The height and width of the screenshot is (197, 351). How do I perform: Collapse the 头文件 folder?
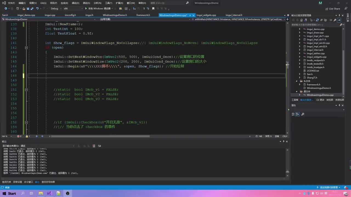(x=296, y=81)
